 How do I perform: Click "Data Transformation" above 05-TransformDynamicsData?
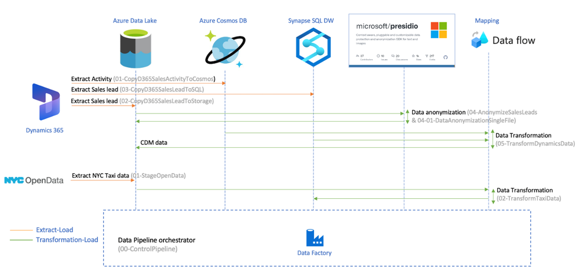pyautogui.click(x=523, y=136)
